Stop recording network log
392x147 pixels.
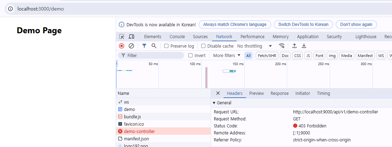tap(122, 46)
